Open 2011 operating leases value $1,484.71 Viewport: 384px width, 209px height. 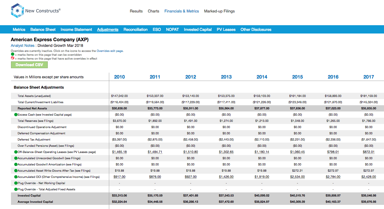155,152
